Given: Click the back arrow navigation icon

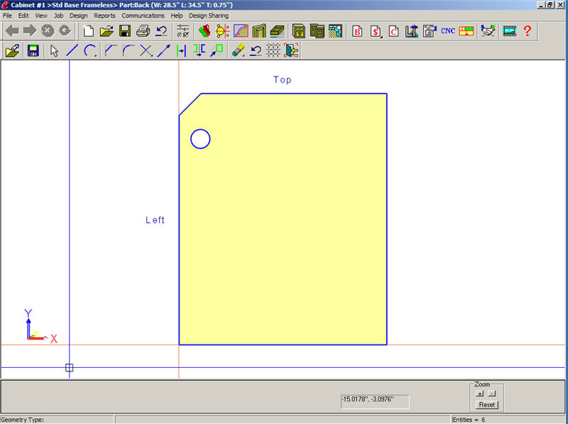Looking at the screenshot, I should (12, 31).
